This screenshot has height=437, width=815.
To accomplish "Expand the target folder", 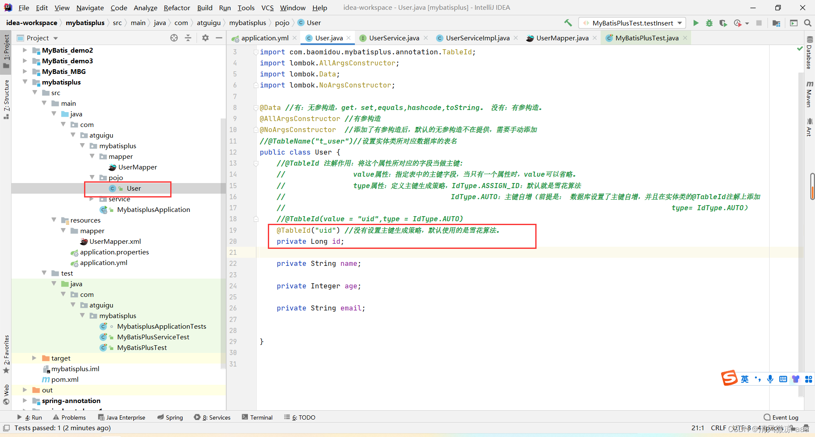I will [34, 358].
